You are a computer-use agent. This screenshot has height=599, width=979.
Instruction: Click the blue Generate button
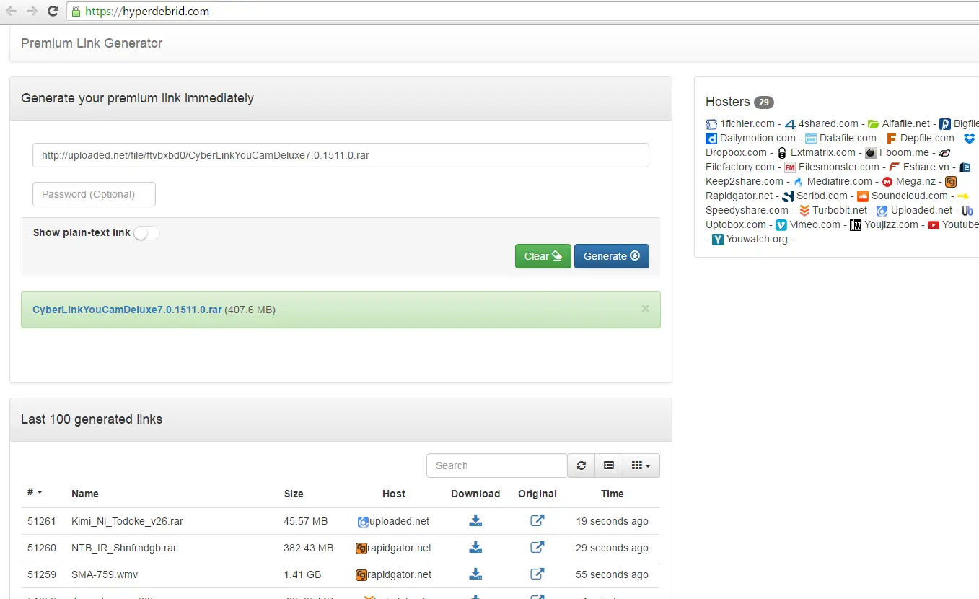point(612,256)
